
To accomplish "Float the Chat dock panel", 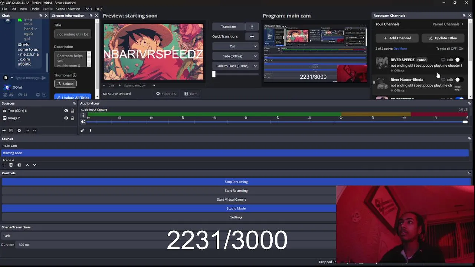I will pos(41,16).
